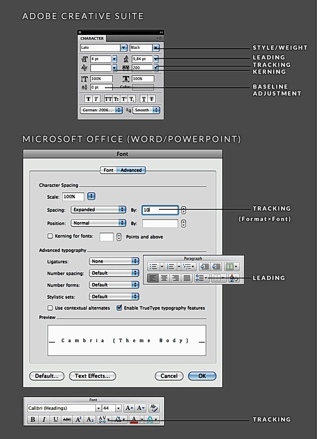Open the character spacing AV dropdown in Font toolbar

(104, 419)
